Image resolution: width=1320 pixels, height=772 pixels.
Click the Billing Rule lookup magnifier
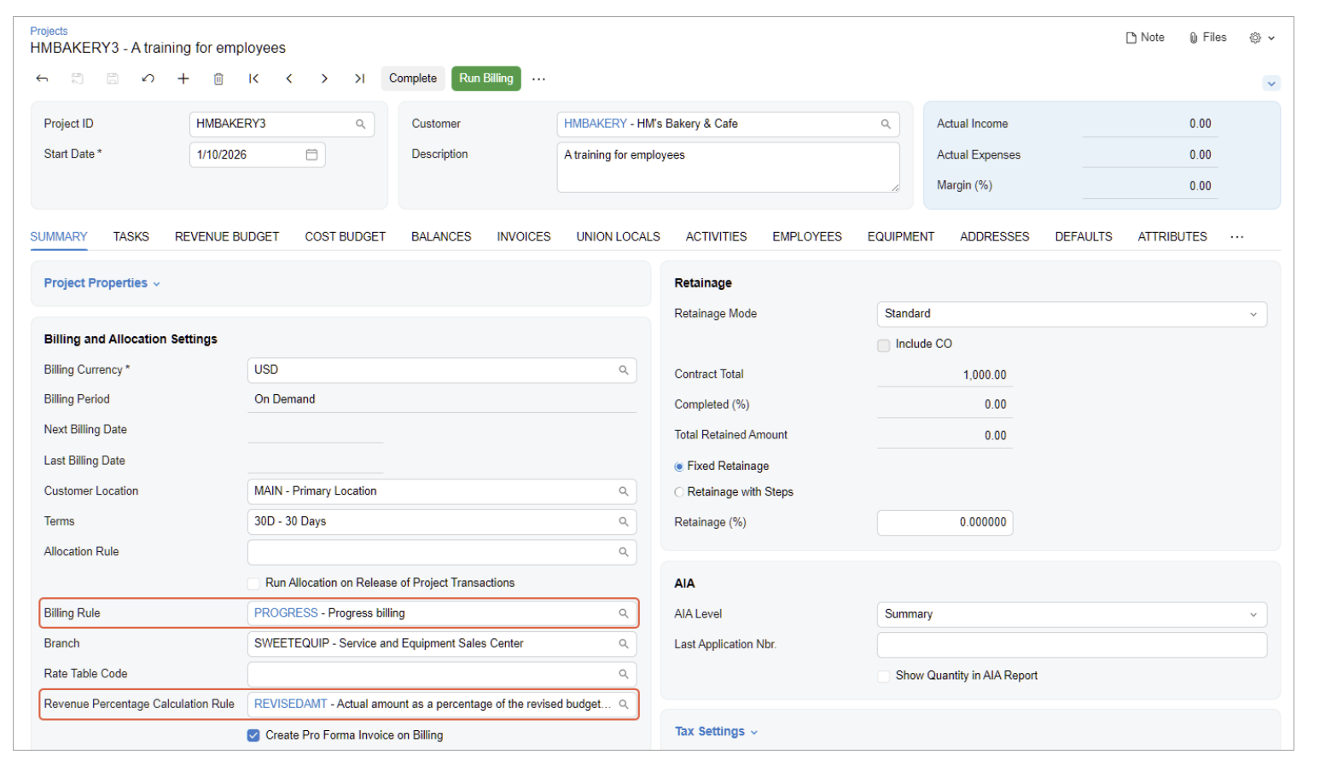tap(624, 613)
